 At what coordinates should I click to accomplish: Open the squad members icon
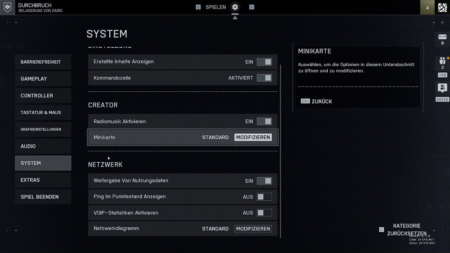(442, 61)
